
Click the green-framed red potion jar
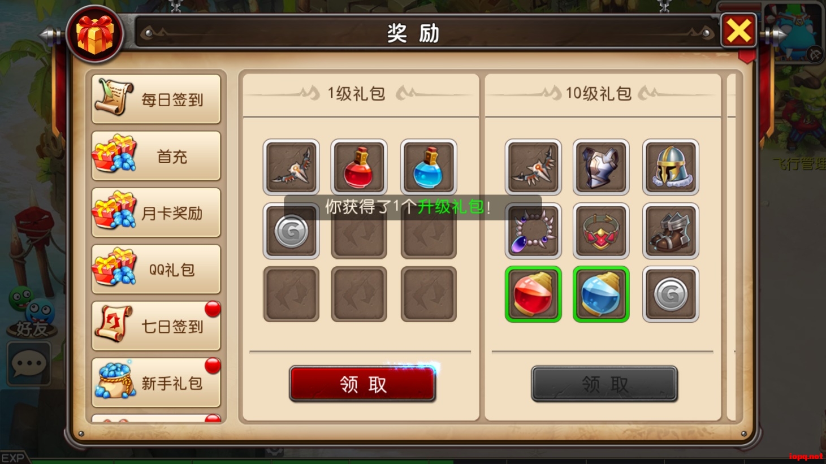coord(533,294)
